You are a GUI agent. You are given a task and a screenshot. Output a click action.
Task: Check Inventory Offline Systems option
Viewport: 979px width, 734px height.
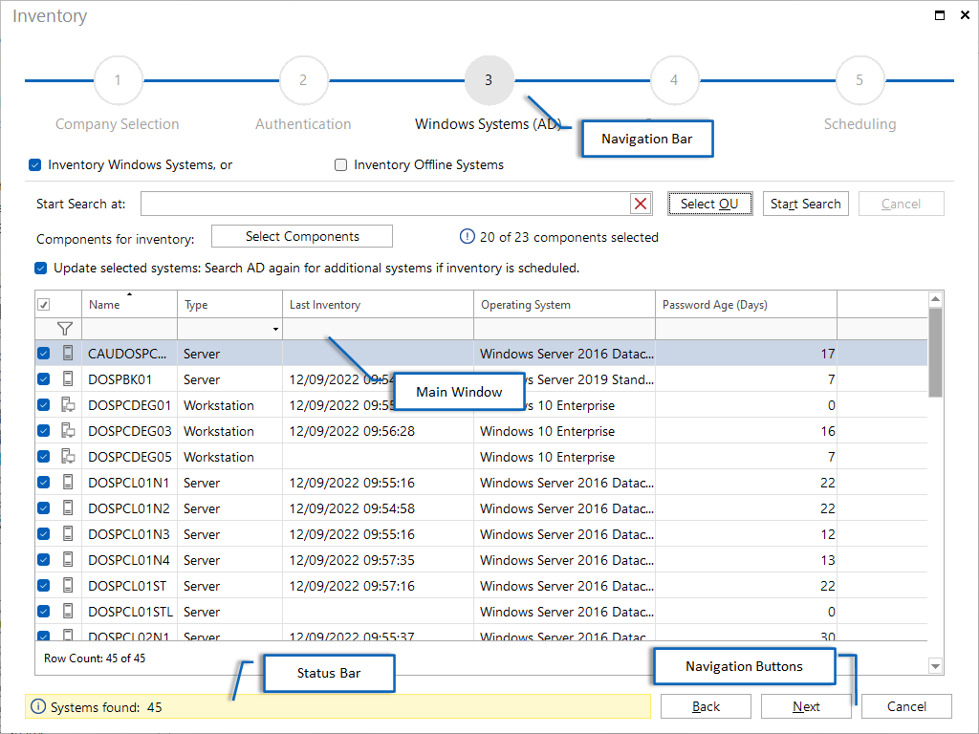click(x=341, y=164)
